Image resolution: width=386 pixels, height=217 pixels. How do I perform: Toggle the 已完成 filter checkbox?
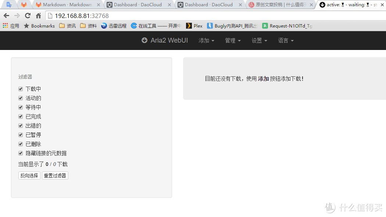pos(21,116)
